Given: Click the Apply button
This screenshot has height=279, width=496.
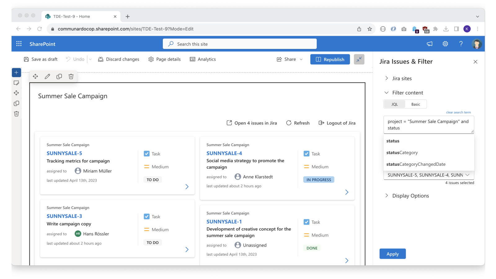Looking at the screenshot, I should 392,254.
